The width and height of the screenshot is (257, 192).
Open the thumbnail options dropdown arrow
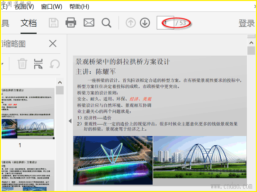coord(3,64)
